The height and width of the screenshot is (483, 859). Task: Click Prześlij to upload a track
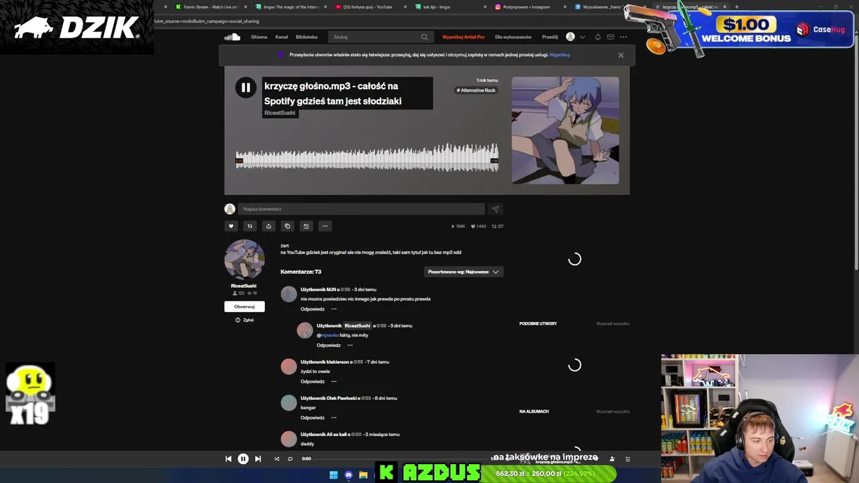550,37
